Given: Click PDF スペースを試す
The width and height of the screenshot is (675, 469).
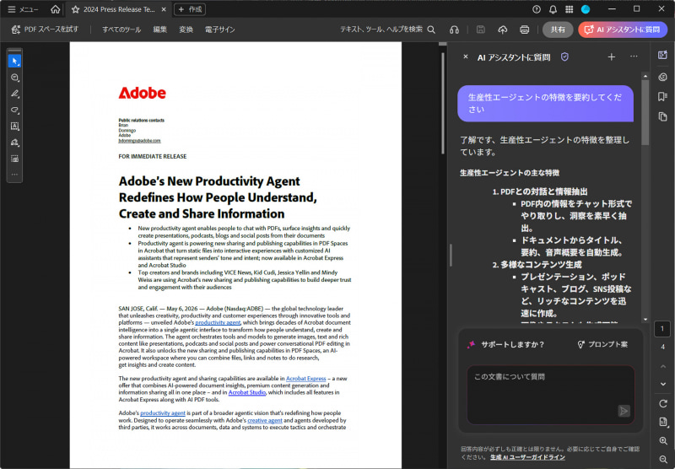Looking at the screenshot, I should (45, 30).
